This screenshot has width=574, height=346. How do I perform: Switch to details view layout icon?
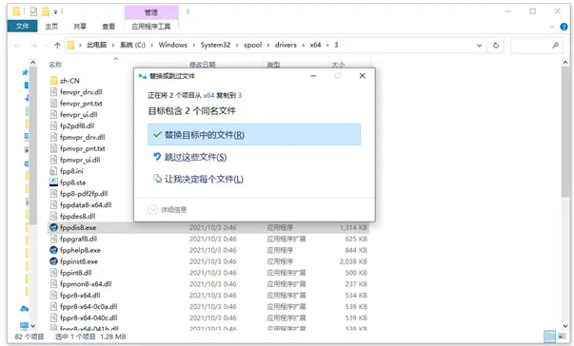pos(549,336)
